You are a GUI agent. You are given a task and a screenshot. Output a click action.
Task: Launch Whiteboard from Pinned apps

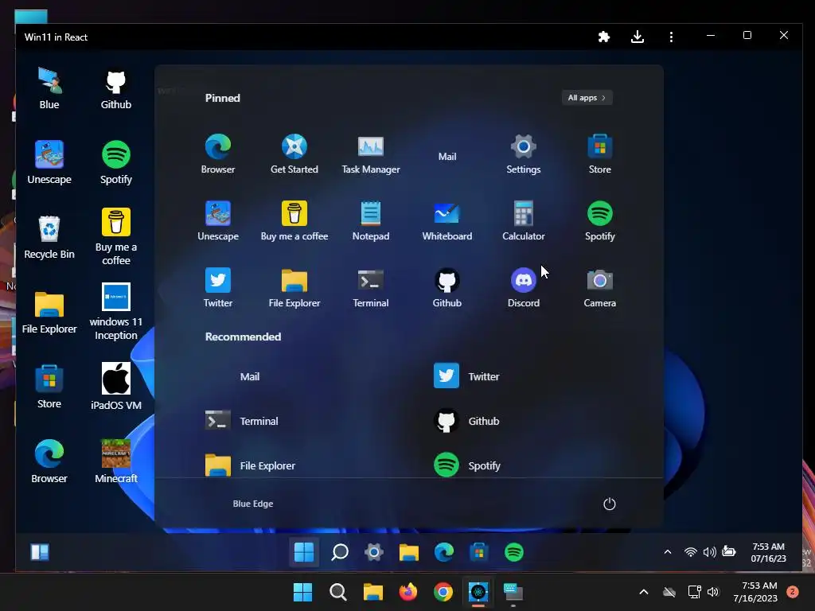447,221
